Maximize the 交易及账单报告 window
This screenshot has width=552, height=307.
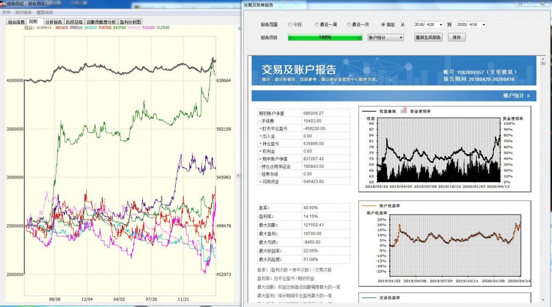(529, 4)
